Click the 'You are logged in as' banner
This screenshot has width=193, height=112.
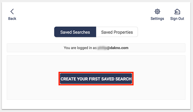(x=96, y=48)
